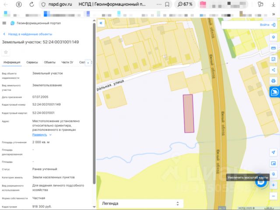Viewport: 280px width, 210px height.
Task: Expand full address via Развернуть
Action: point(42,135)
